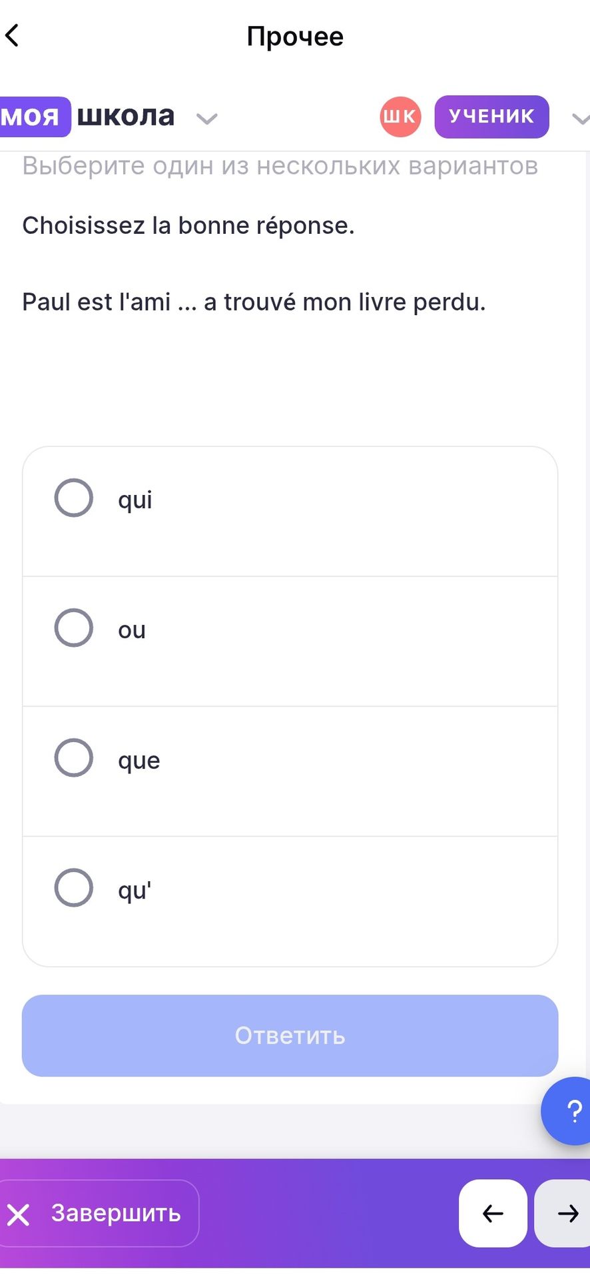590x1279 pixels.
Task: Click the школа logo text
Action: [126, 116]
